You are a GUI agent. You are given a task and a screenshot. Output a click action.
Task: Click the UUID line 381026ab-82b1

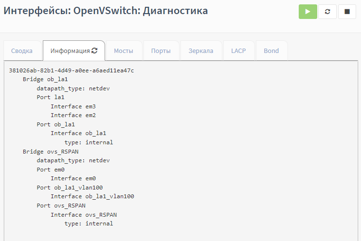72,70
